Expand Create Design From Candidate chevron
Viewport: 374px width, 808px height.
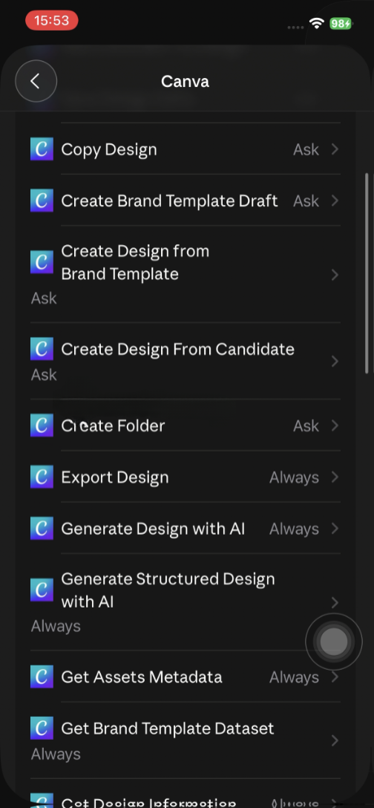coord(335,361)
